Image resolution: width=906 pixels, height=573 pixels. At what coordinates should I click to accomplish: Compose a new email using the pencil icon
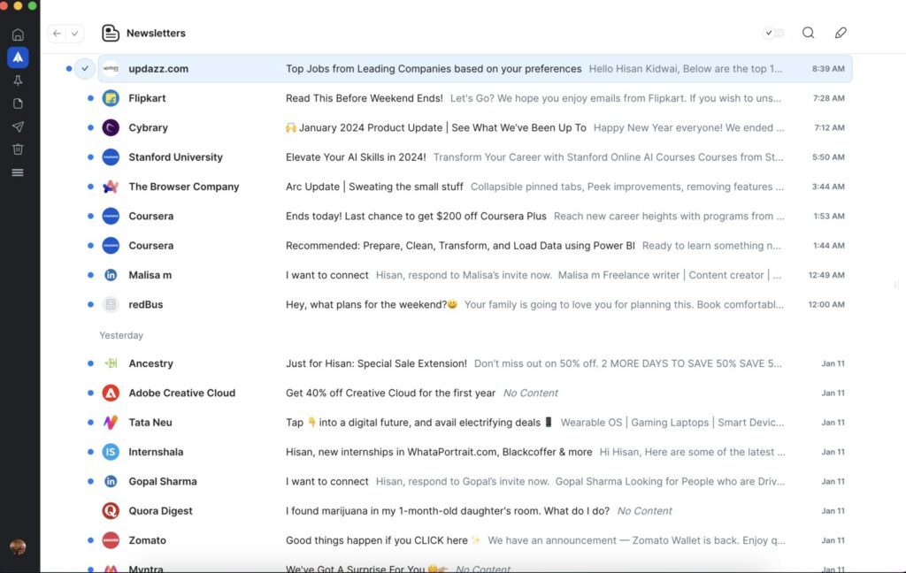[x=841, y=32]
